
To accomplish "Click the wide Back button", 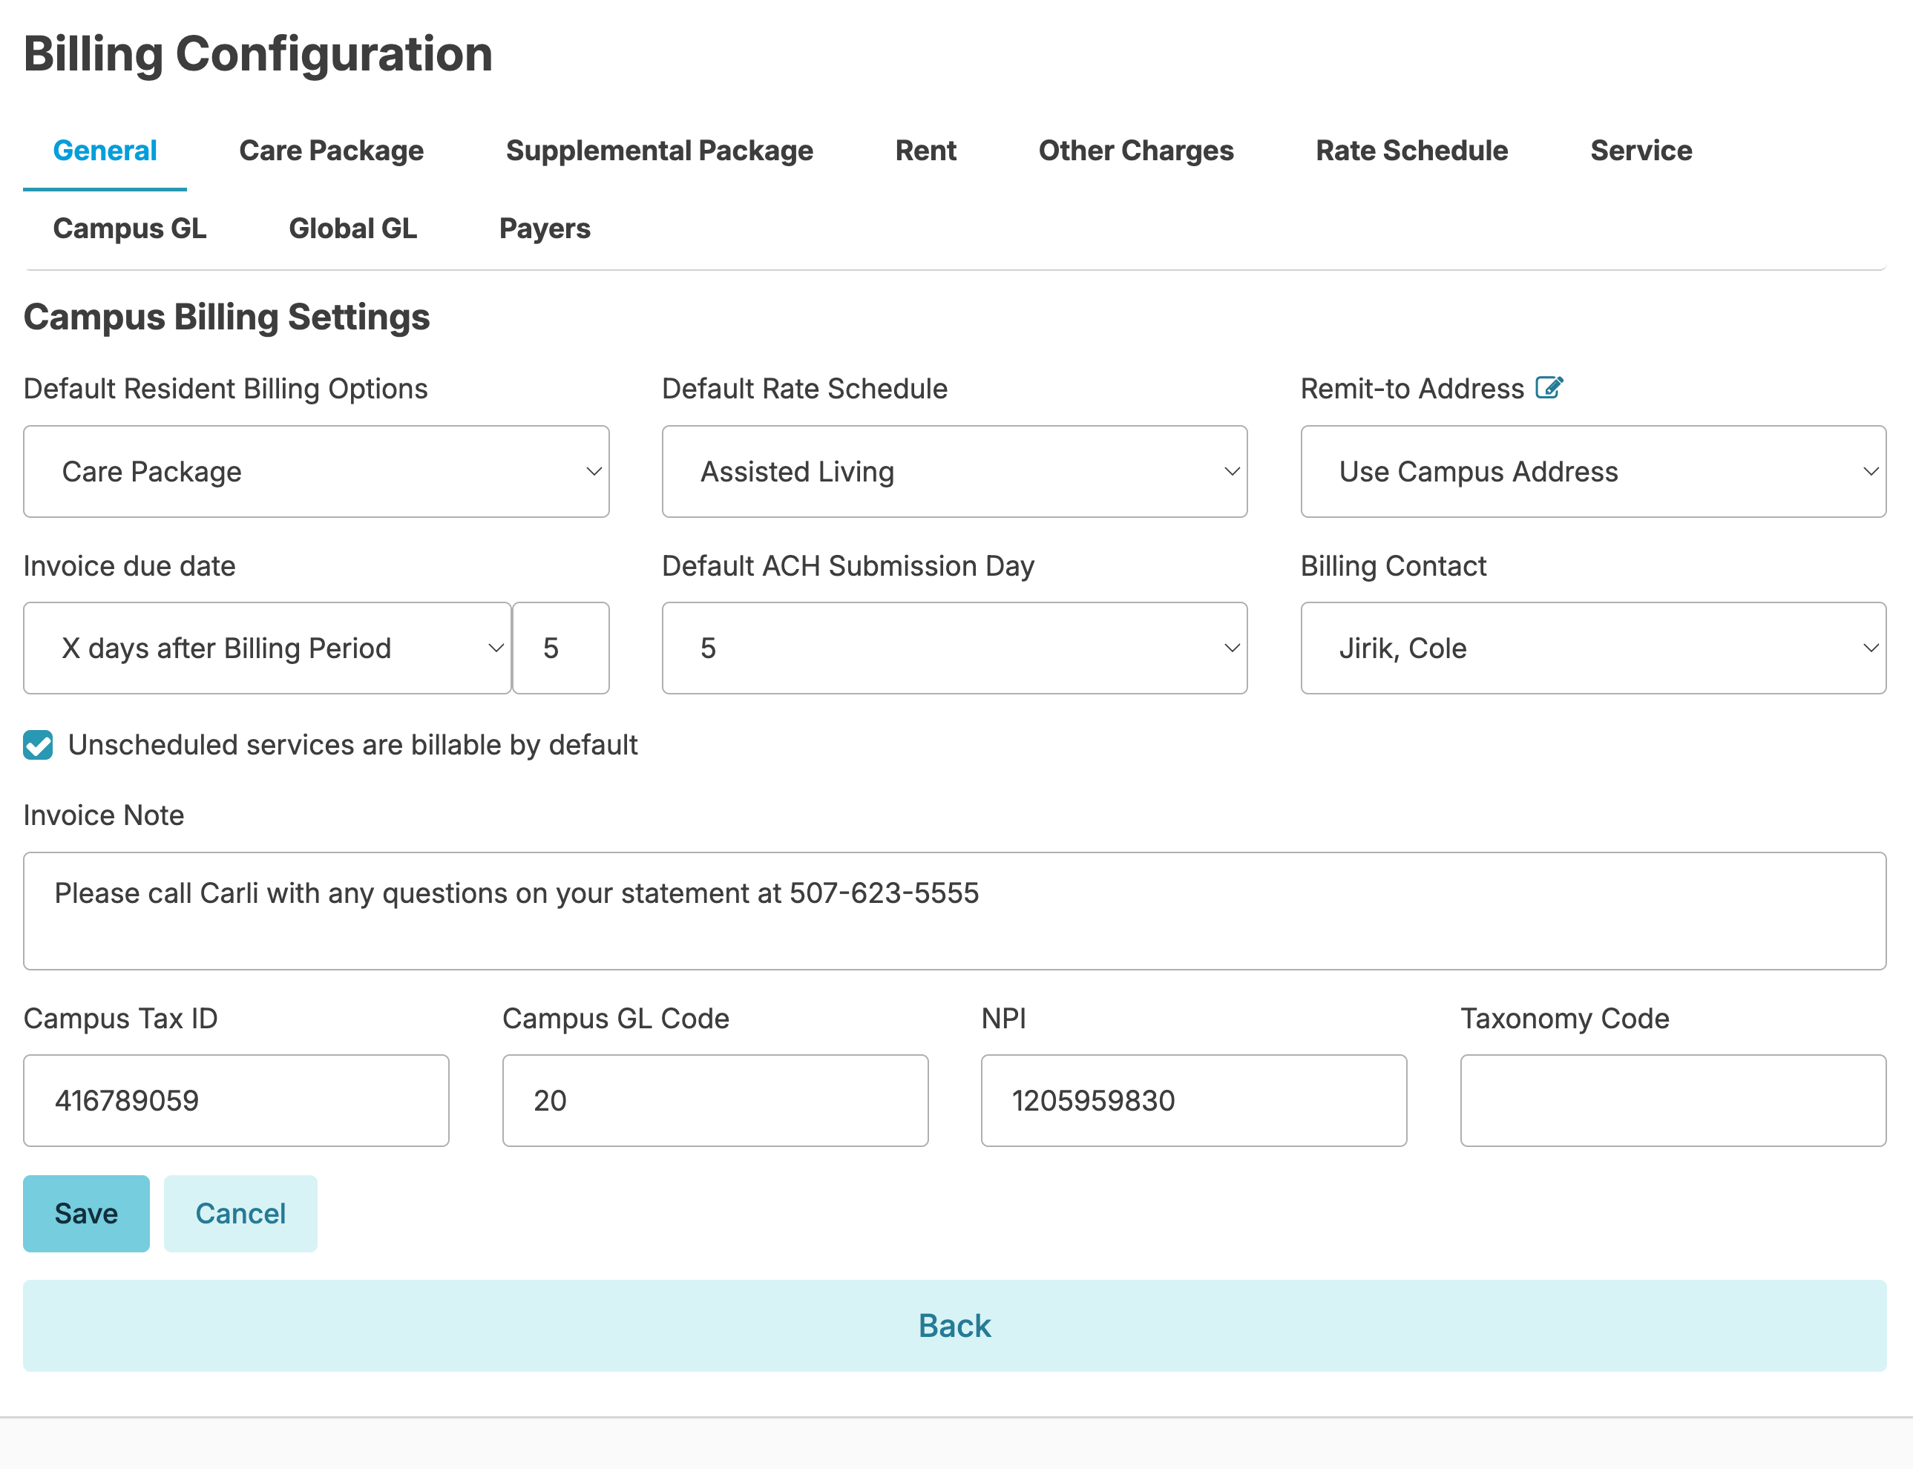I will (954, 1326).
